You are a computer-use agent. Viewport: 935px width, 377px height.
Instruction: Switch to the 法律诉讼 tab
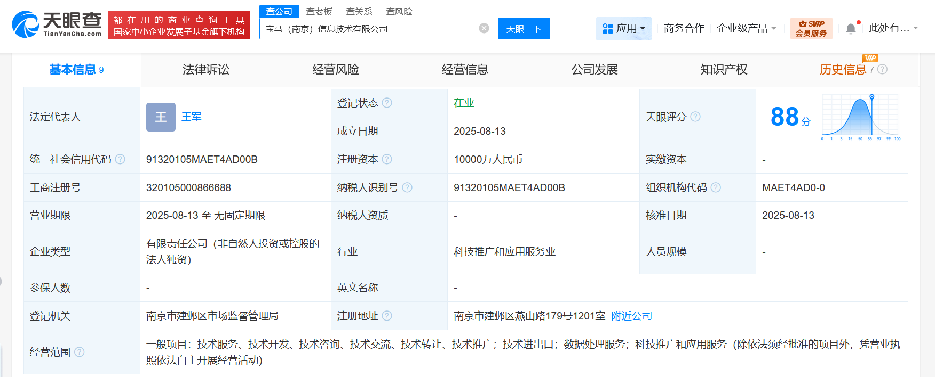click(205, 70)
